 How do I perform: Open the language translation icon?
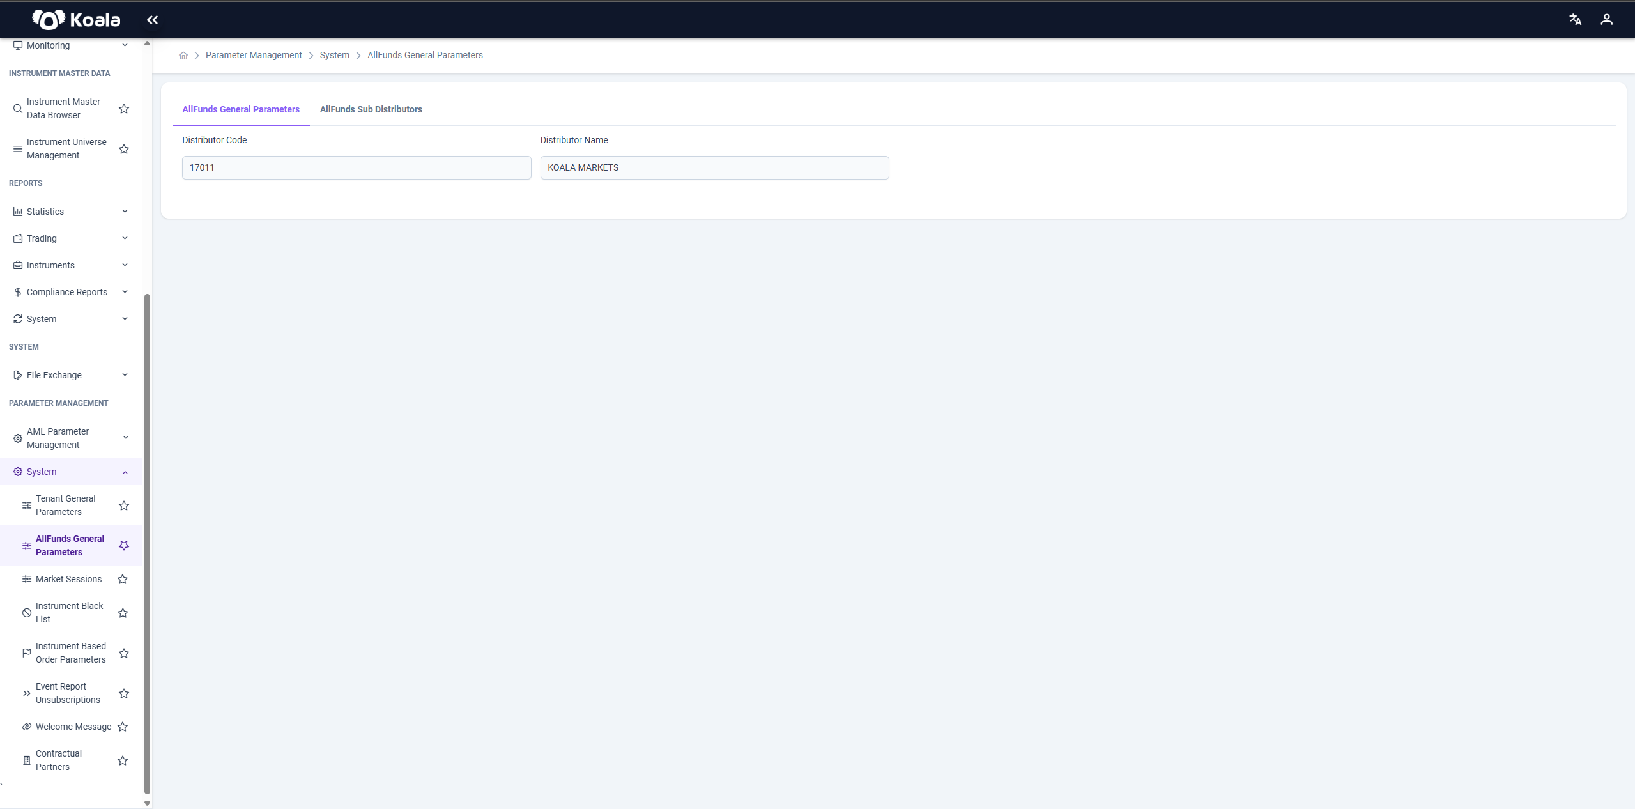(1575, 20)
